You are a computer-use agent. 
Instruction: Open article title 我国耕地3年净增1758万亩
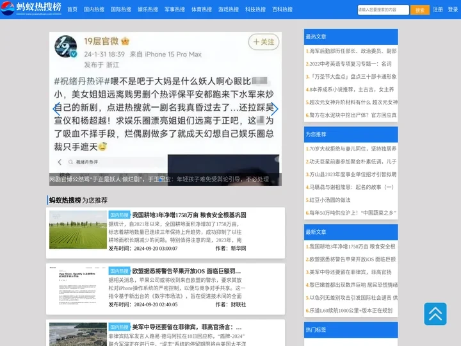[189, 215]
